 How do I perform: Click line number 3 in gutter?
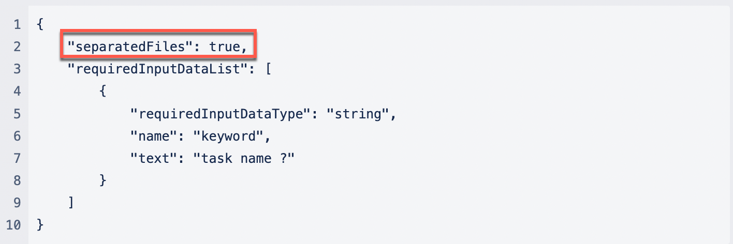pyautogui.click(x=17, y=69)
